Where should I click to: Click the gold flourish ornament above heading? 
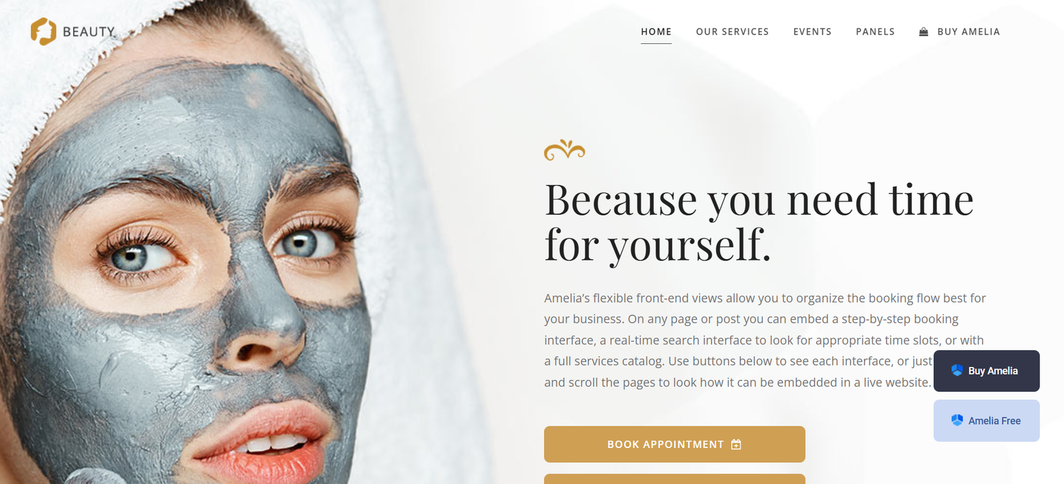[x=565, y=150]
